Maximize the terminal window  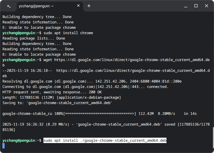click(x=196, y=6)
